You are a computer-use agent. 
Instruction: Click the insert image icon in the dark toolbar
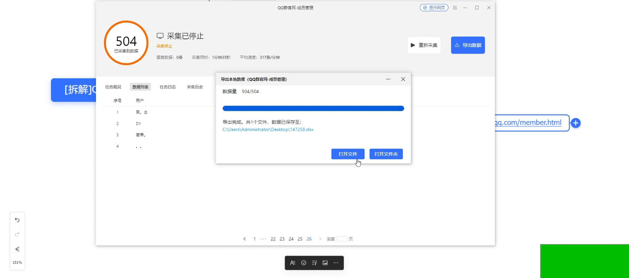coord(325,263)
